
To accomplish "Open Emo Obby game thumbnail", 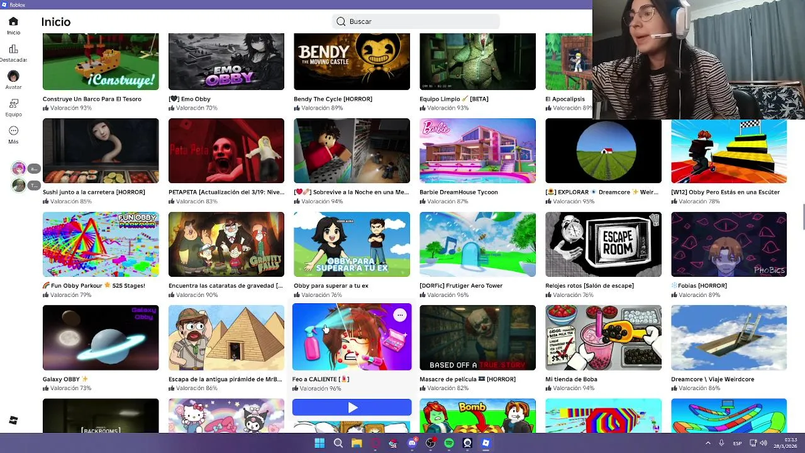I will (226, 62).
